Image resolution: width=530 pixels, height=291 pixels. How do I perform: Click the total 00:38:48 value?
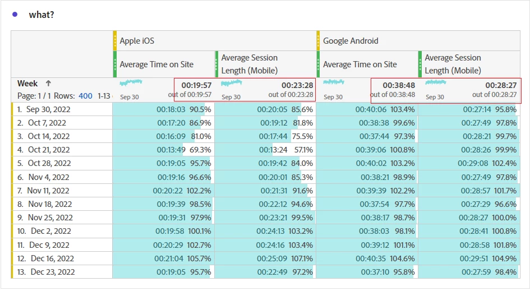click(399, 85)
